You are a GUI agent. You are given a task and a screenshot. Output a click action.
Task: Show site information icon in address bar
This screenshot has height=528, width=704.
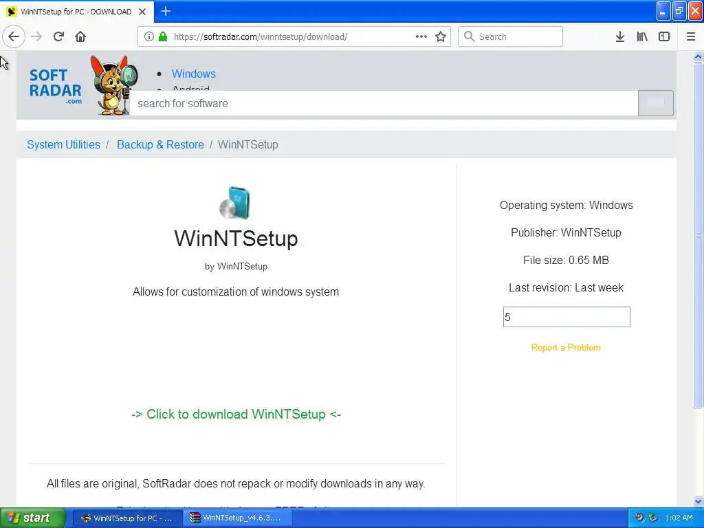(x=149, y=36)
